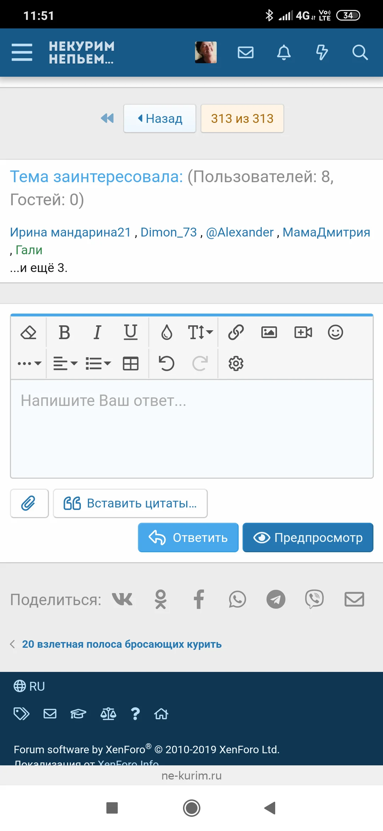Go to 20 взлетная полоса бросающих курить
The image size is (383, 831).
tap(122, 644)
